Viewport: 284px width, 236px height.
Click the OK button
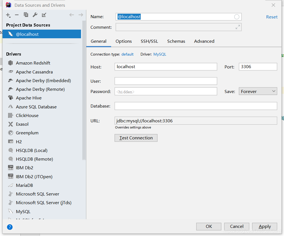tap(209, 227)
